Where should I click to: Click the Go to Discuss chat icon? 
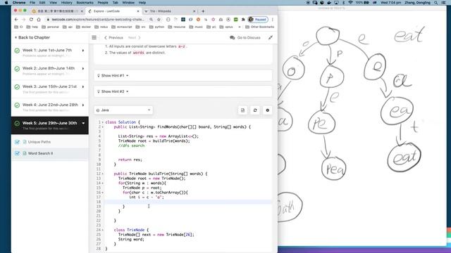pos(232,37)
